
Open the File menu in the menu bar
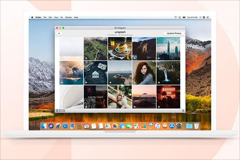[x=45, y=18]
